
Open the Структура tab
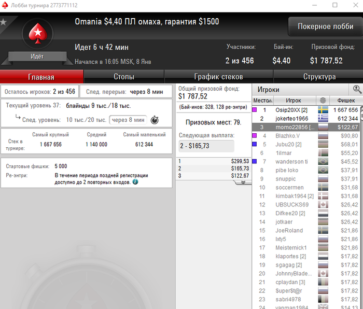pyautogui.click(x=319, y=77)
